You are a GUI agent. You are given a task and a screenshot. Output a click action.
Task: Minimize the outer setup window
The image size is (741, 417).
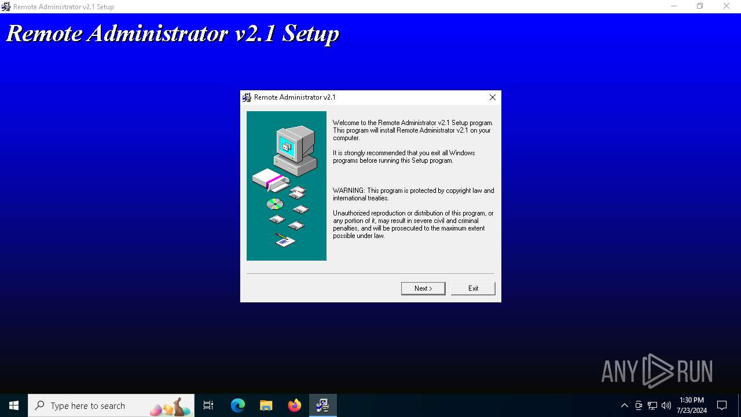coord(674,6)
